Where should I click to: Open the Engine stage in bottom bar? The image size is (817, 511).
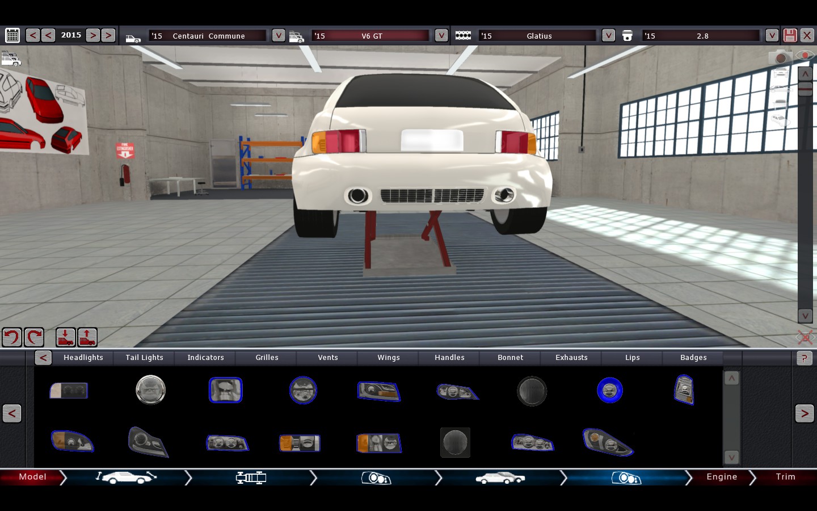tap(722, 477)
